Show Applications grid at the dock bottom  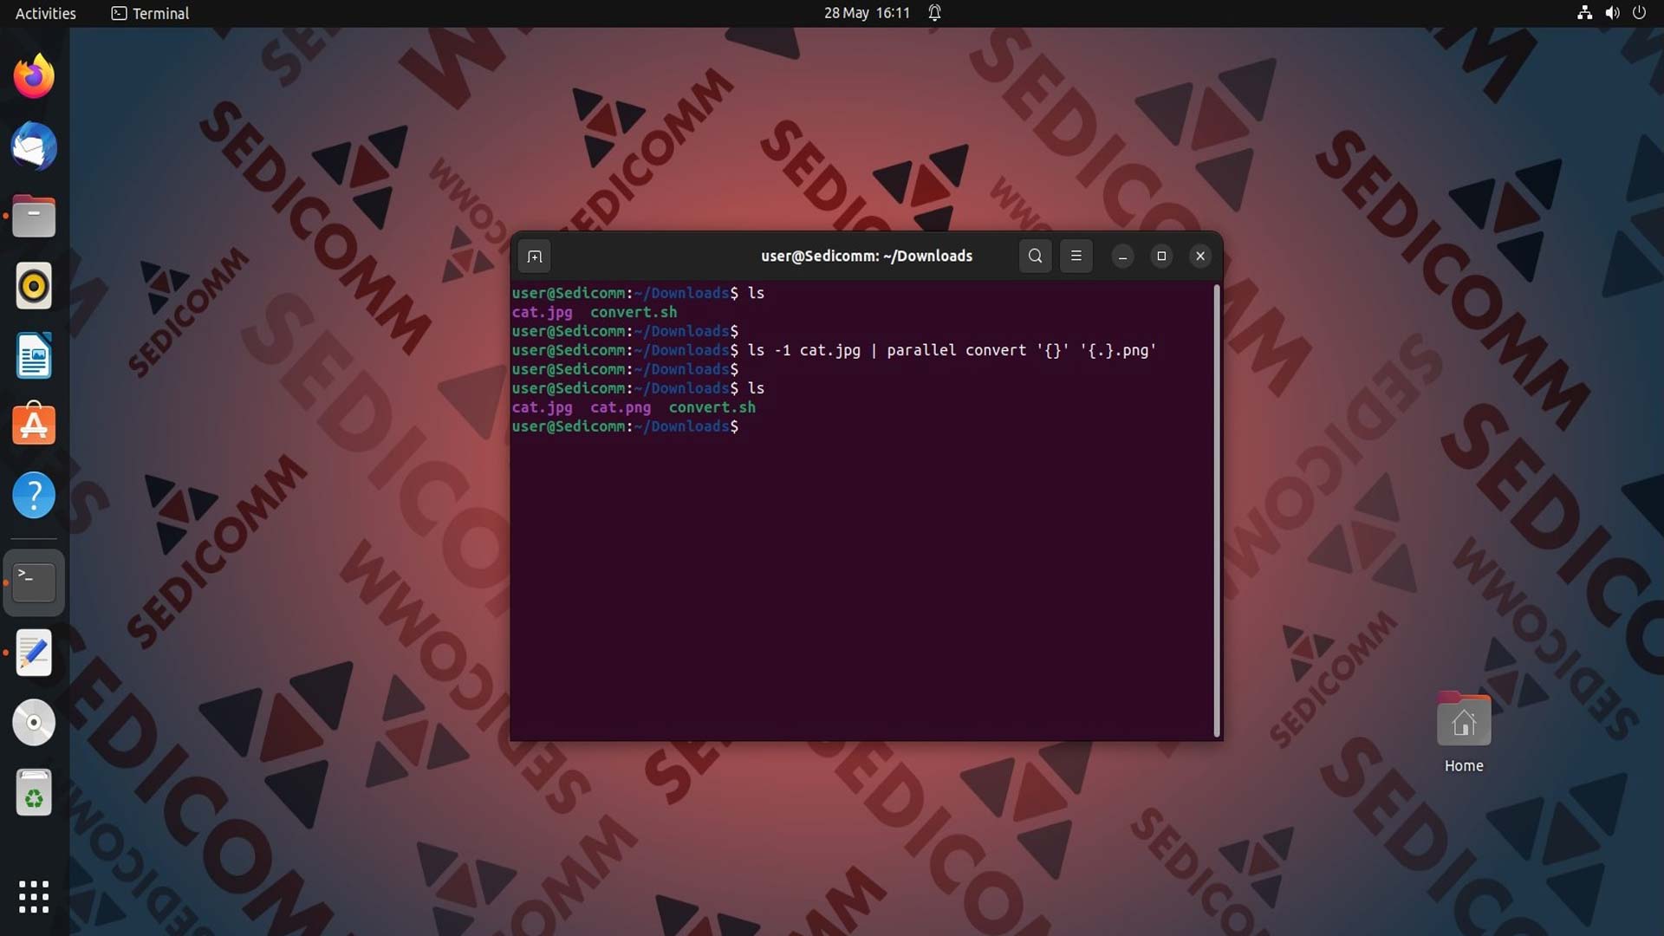pyautogui.click(x=34, y=897)
